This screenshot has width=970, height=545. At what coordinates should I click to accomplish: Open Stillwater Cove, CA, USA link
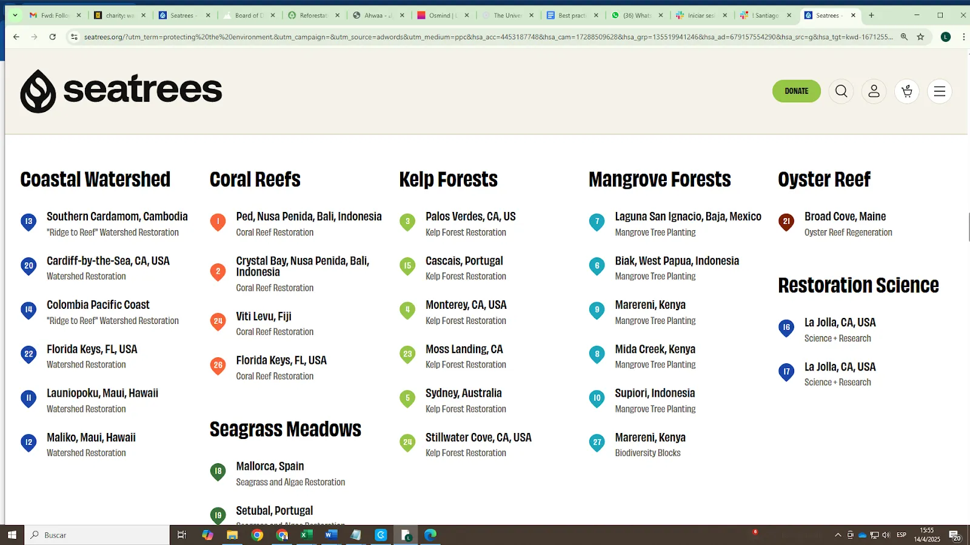point(478,437)
